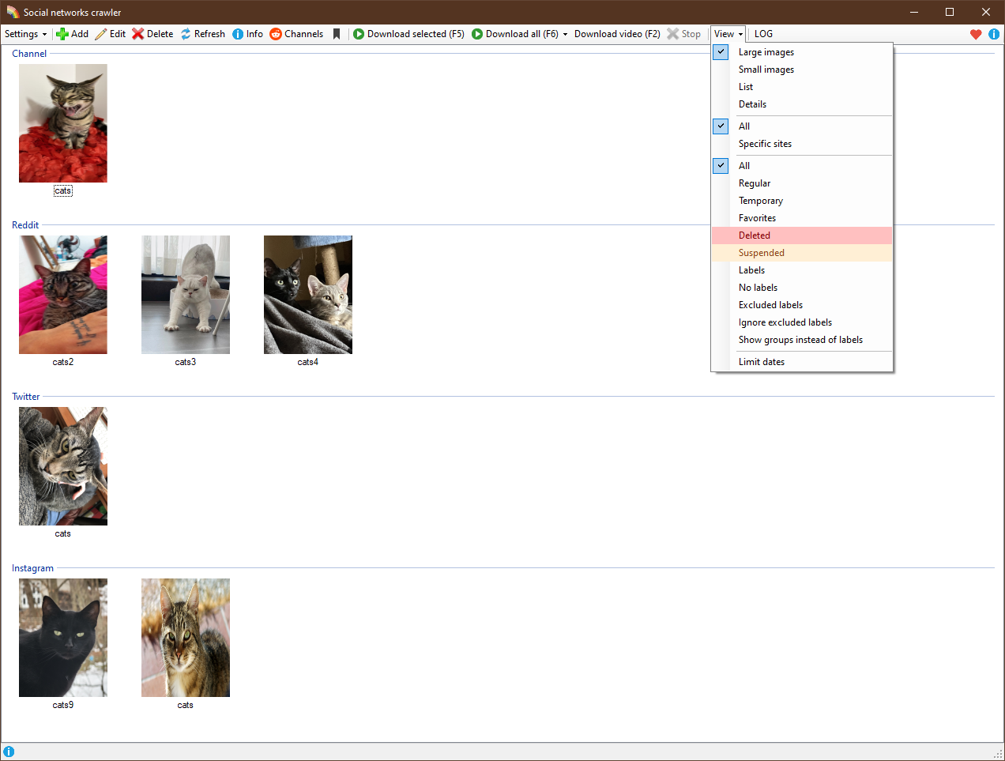The width and height of the screenshot is (1005, 761).
Task: Click the pencil Edit icon
Action: (x=100, y=34)
